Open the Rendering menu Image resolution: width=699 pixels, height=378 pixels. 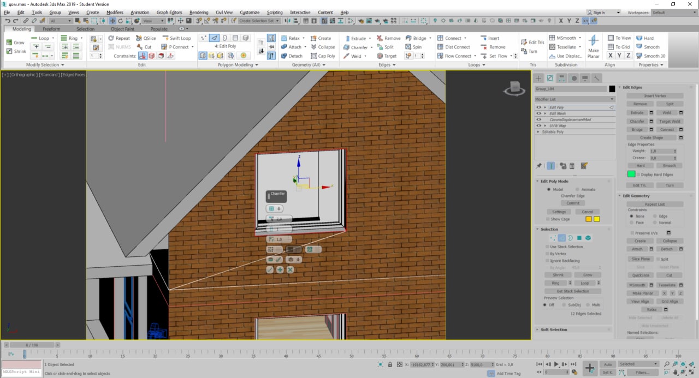[x=199, y=12]
